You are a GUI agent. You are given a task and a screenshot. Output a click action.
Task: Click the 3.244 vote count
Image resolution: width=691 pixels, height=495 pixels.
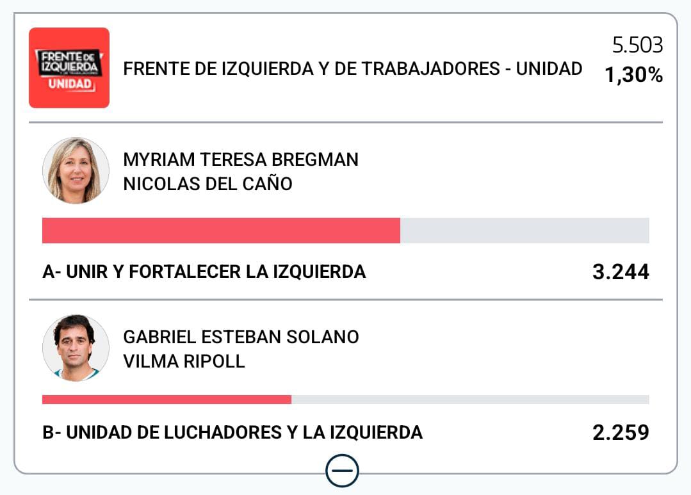point(621,272)
